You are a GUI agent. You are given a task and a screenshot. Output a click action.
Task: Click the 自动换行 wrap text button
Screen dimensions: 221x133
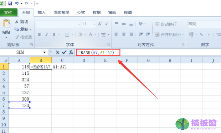pos(166,24)
